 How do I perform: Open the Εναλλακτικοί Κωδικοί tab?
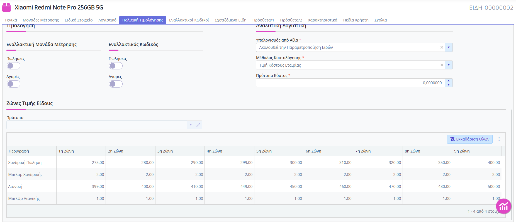pyautogui.click(x=189, y=20)
